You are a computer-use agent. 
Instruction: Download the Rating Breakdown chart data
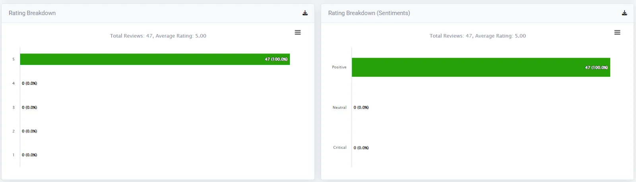pos(305,13)
